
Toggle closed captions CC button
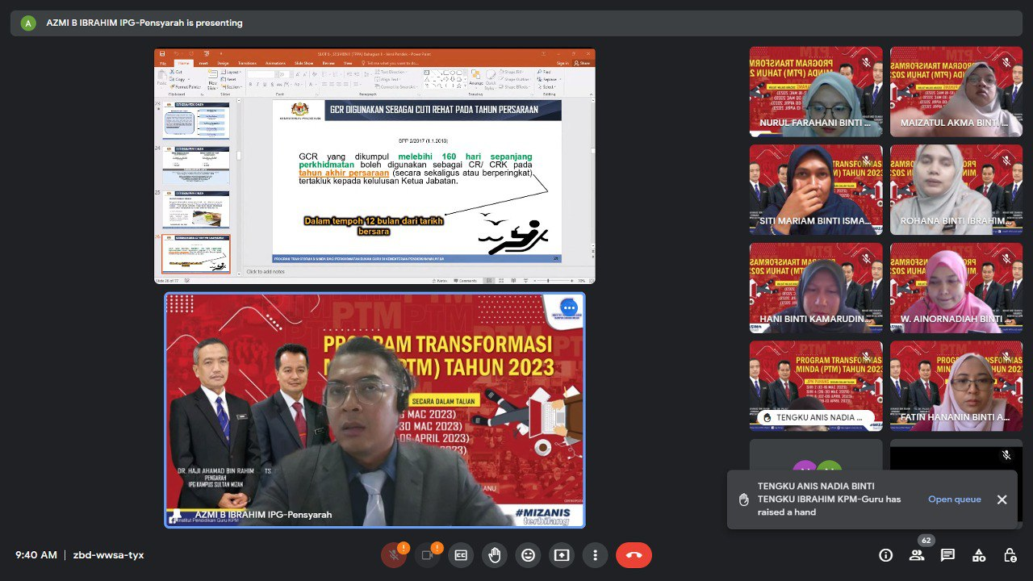pyautogui.click(x=461, y=555)
